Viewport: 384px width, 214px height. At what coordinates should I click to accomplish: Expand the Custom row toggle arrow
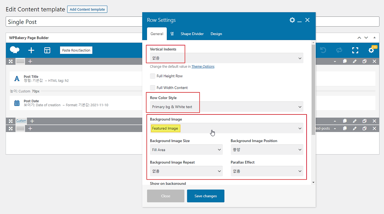pos(335,121)
